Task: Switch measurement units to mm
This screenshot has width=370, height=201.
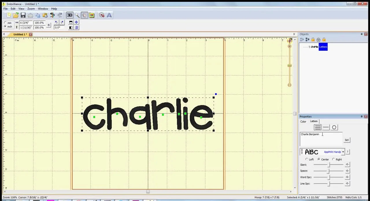Action: coord(5,23)
